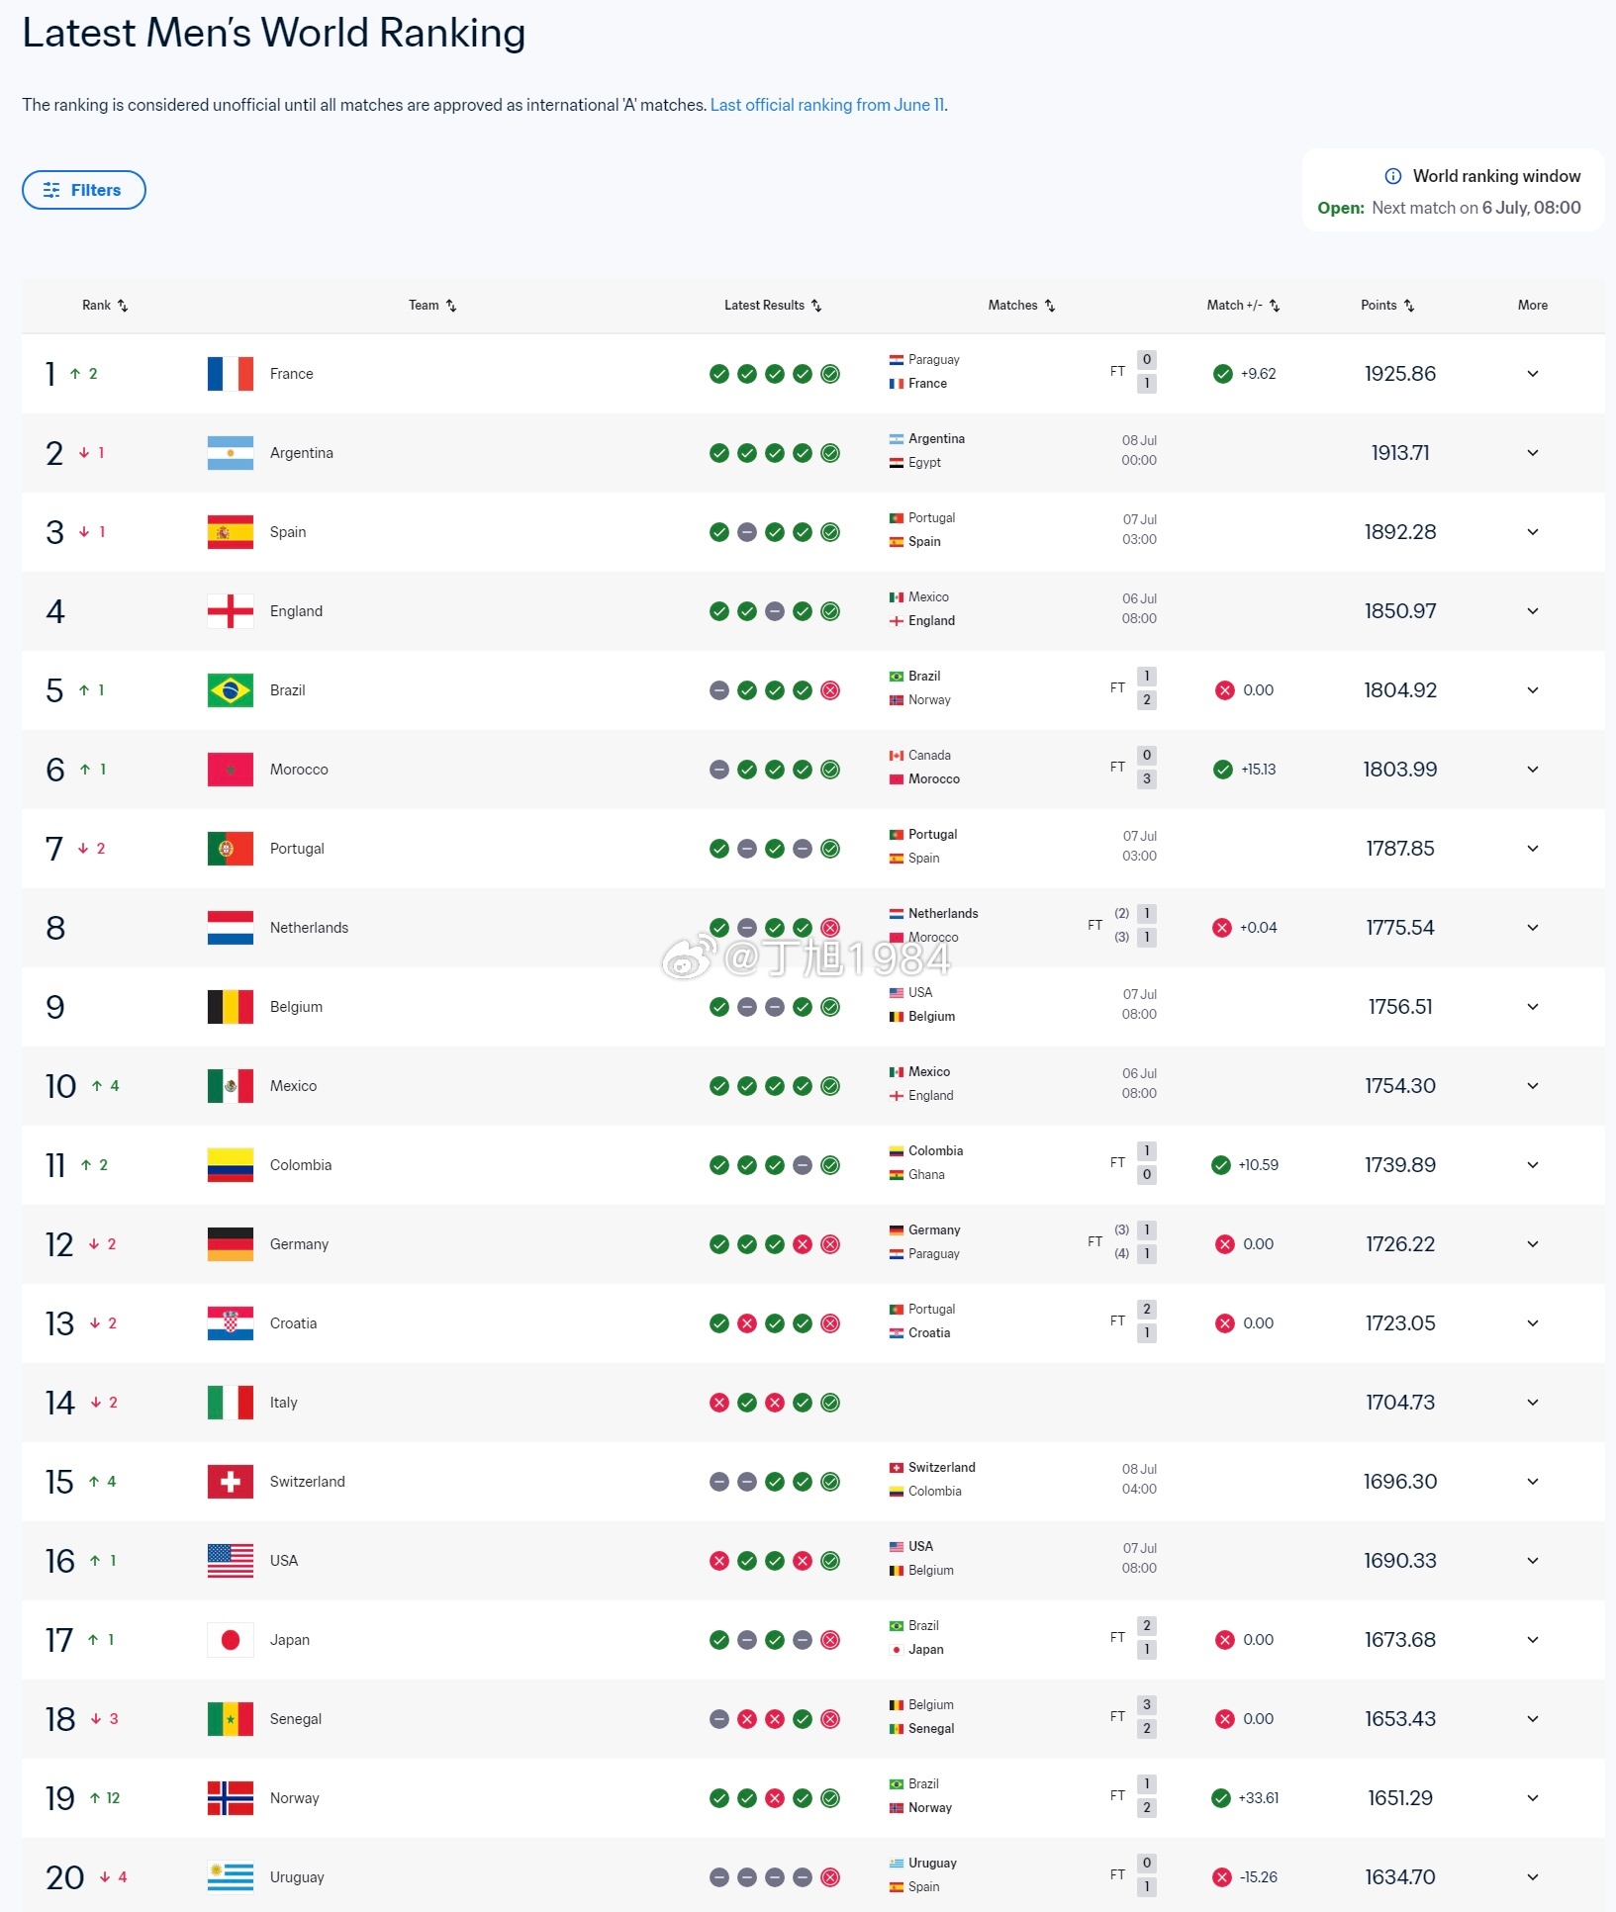Open the Filters button
This screenshot has width=1616, height=1912.
tap(84, 190)
